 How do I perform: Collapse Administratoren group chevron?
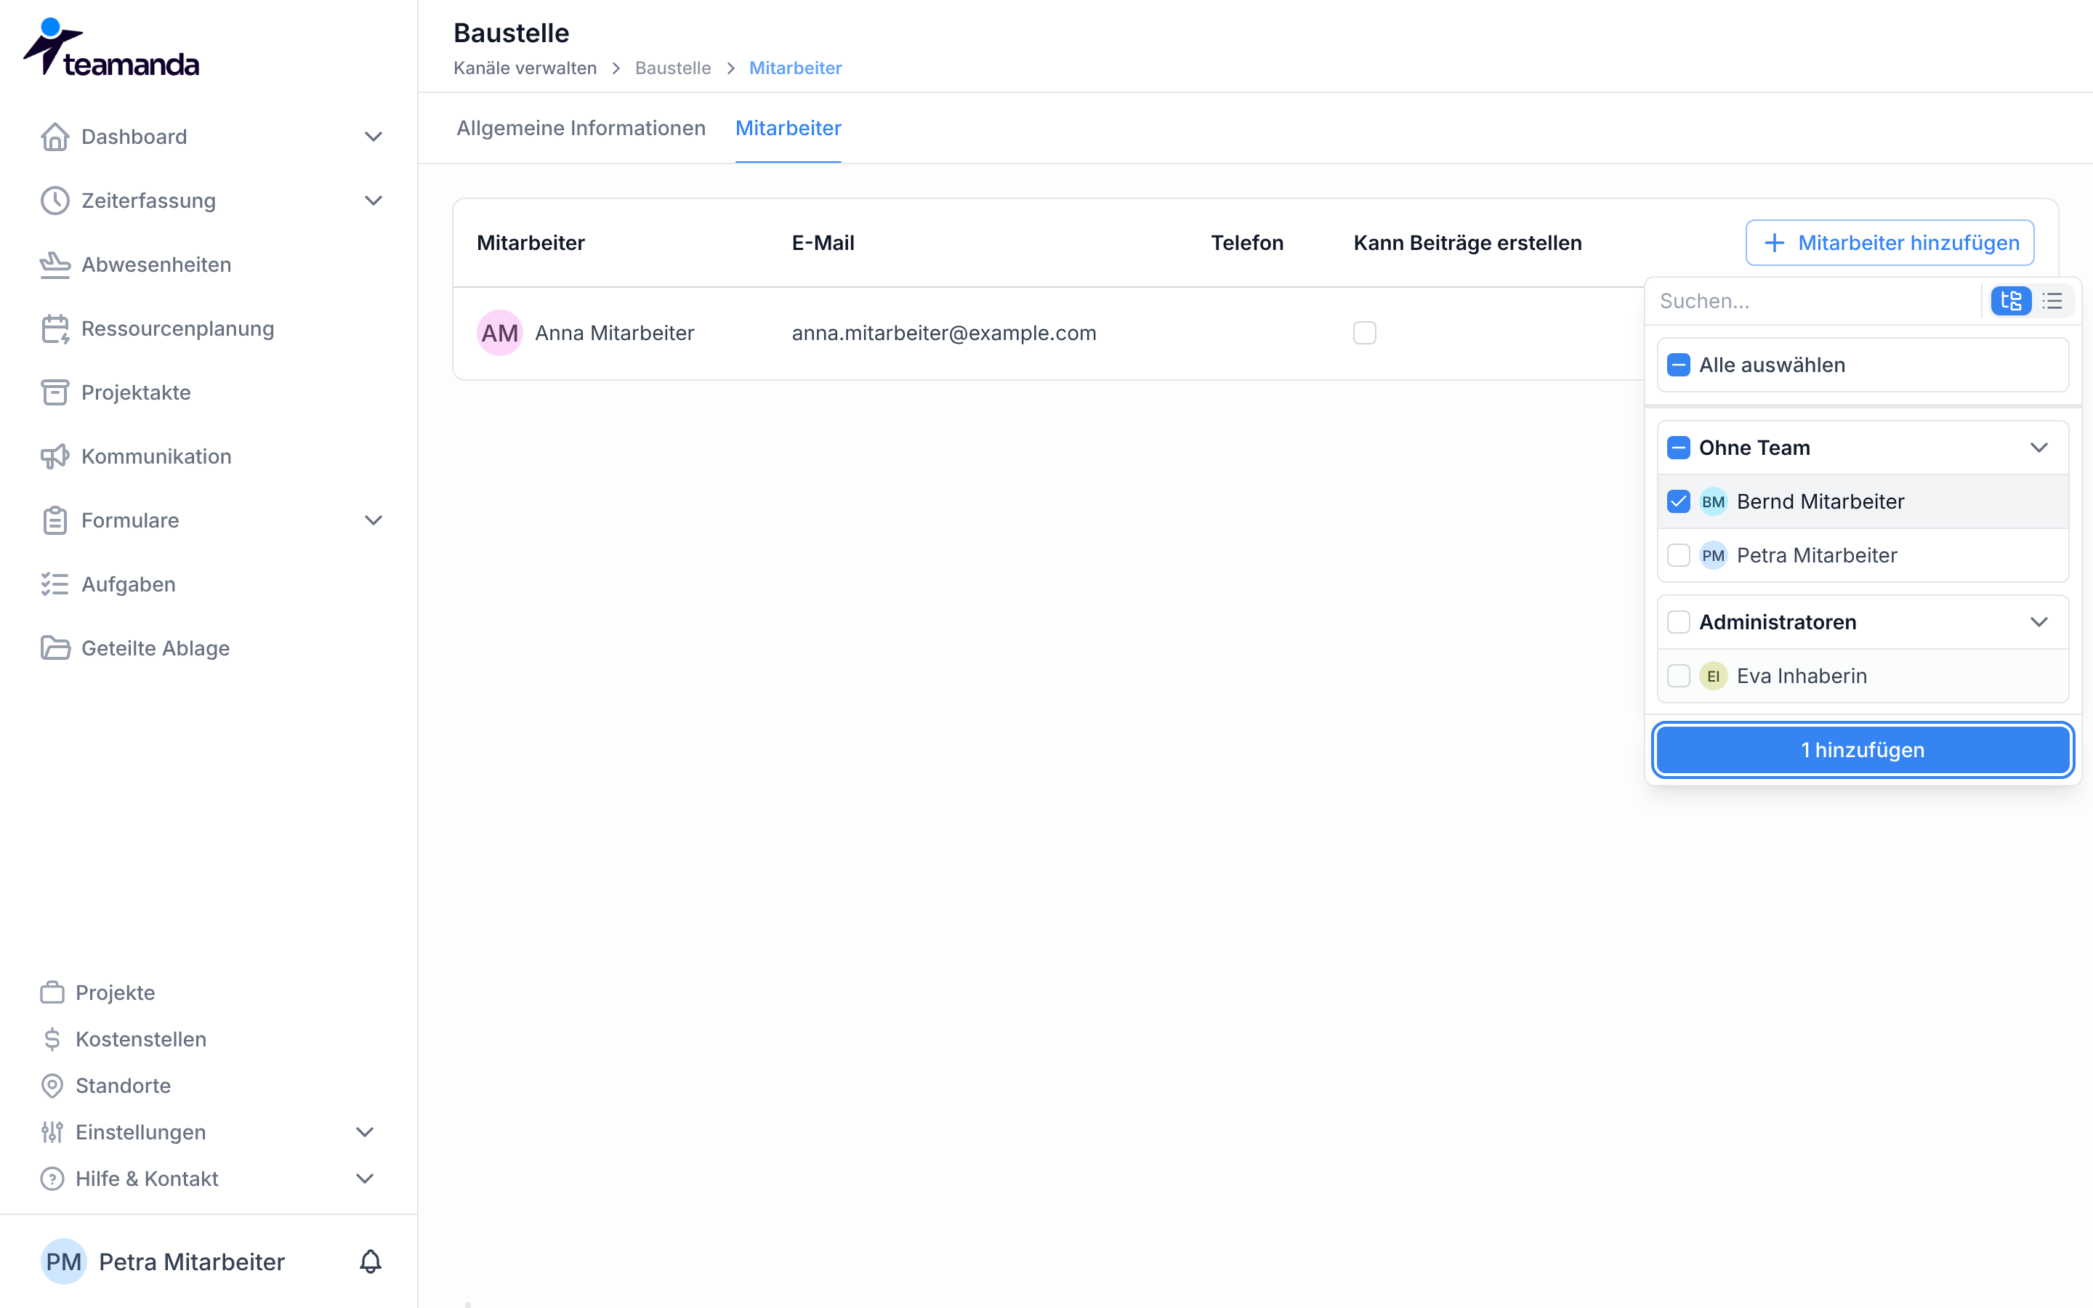(x=2039, y=622)
